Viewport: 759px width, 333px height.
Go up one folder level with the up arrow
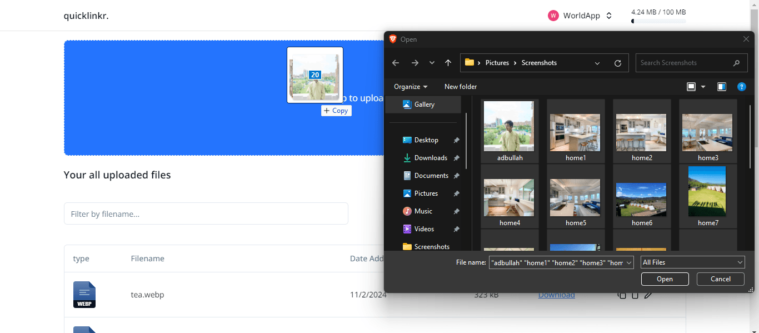(x=448, y=63)
